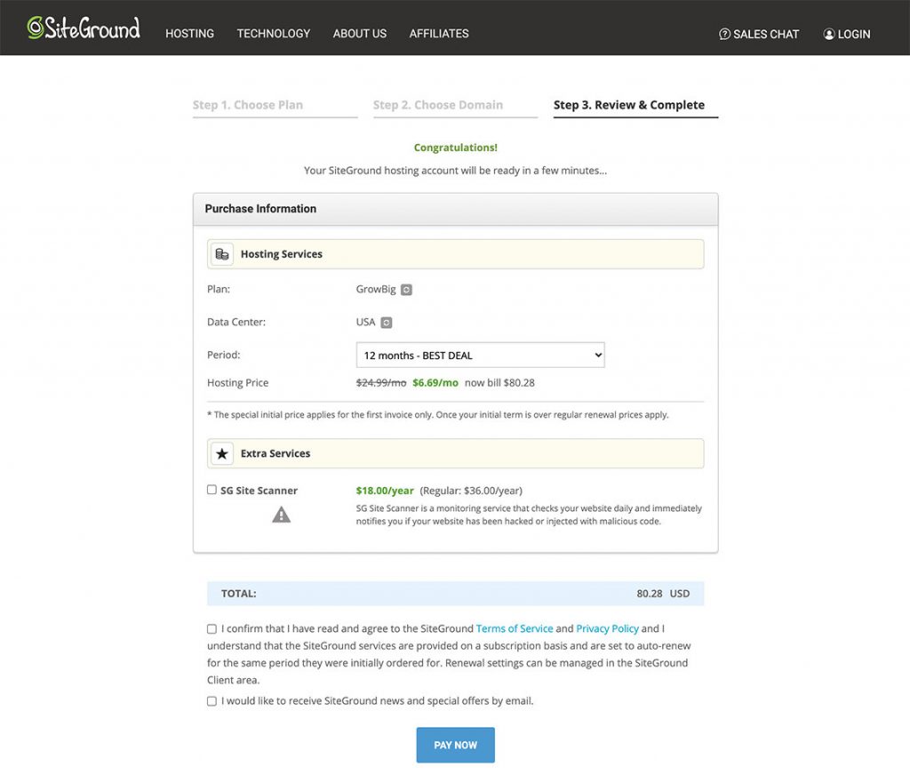Open the Terms of Service link

click(x=515, y=628)
